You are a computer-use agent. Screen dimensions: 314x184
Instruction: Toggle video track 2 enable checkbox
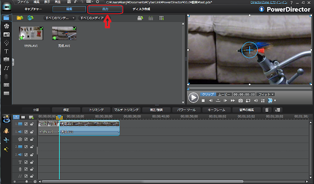[26, 147]
